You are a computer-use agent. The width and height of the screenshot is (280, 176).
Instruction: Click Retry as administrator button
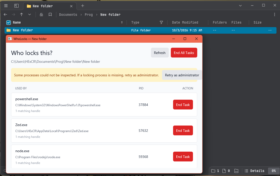tap(182, 75)
